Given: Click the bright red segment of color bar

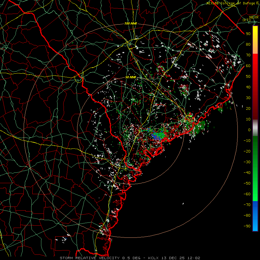Looking at the screenshot, I should [x=255, y=62].
